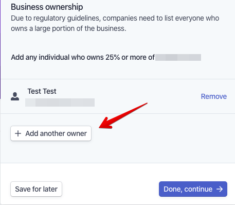
Task: Add another owner to the business
Action: [x=51, y=133]
